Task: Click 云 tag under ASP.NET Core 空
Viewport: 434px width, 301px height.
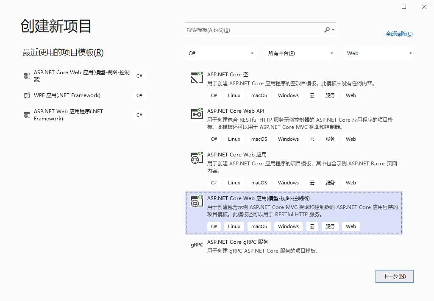Action: point(312,95)
